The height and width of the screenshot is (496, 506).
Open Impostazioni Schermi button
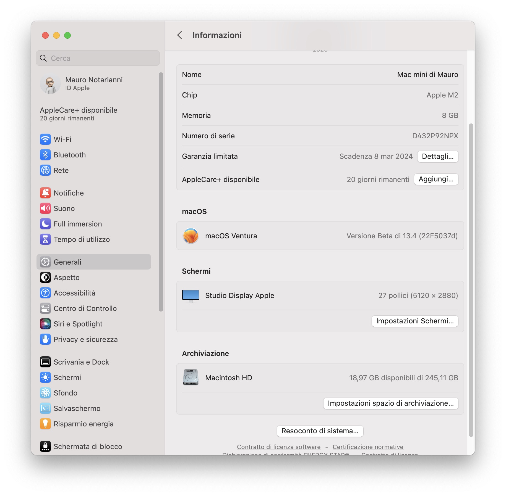coord(415,321)
